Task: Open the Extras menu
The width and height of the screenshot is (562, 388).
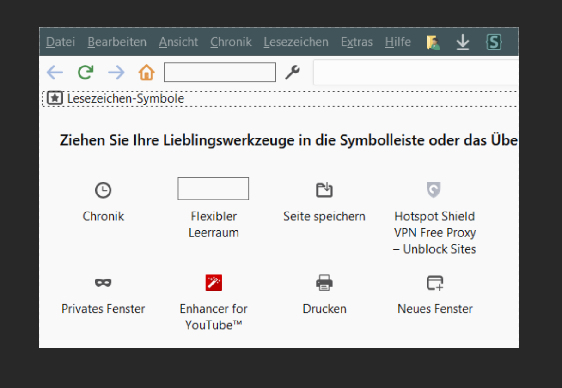Action: pos(356,42)
